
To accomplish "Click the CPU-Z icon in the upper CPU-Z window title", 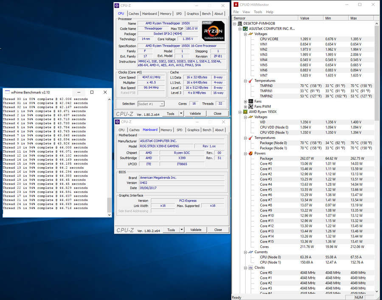I will (x=117, y=6).
